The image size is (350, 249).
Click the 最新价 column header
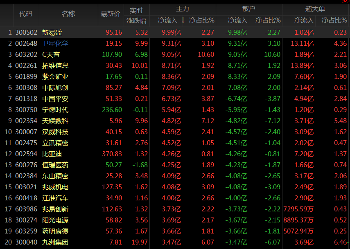point(111,14)
